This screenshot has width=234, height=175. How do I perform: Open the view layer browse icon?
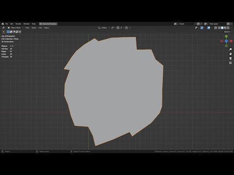[x=206, y=24]
